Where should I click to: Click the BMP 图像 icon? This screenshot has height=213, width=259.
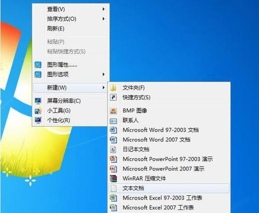(x=113, y=111)
